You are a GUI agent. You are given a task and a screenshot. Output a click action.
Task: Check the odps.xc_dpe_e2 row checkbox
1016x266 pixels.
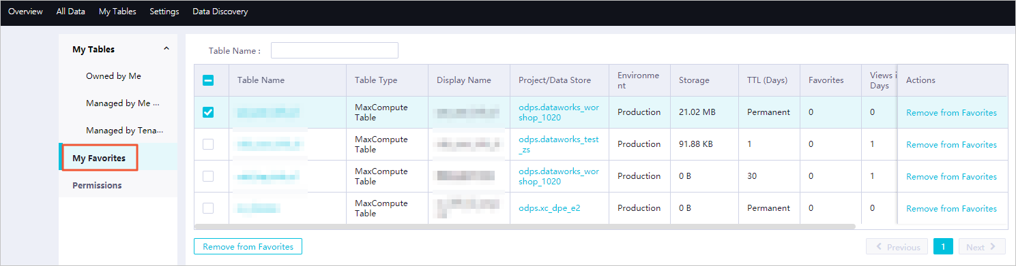(x=208, y=208)
